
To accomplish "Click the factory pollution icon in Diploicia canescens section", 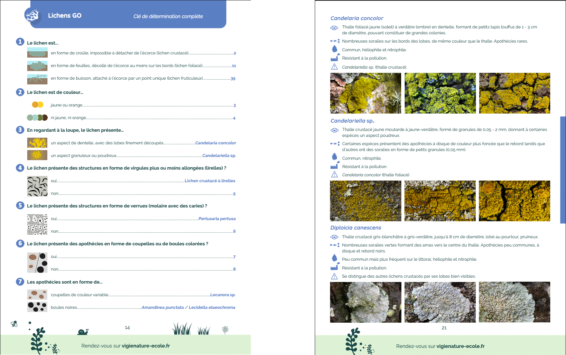I will click(334, 268).
